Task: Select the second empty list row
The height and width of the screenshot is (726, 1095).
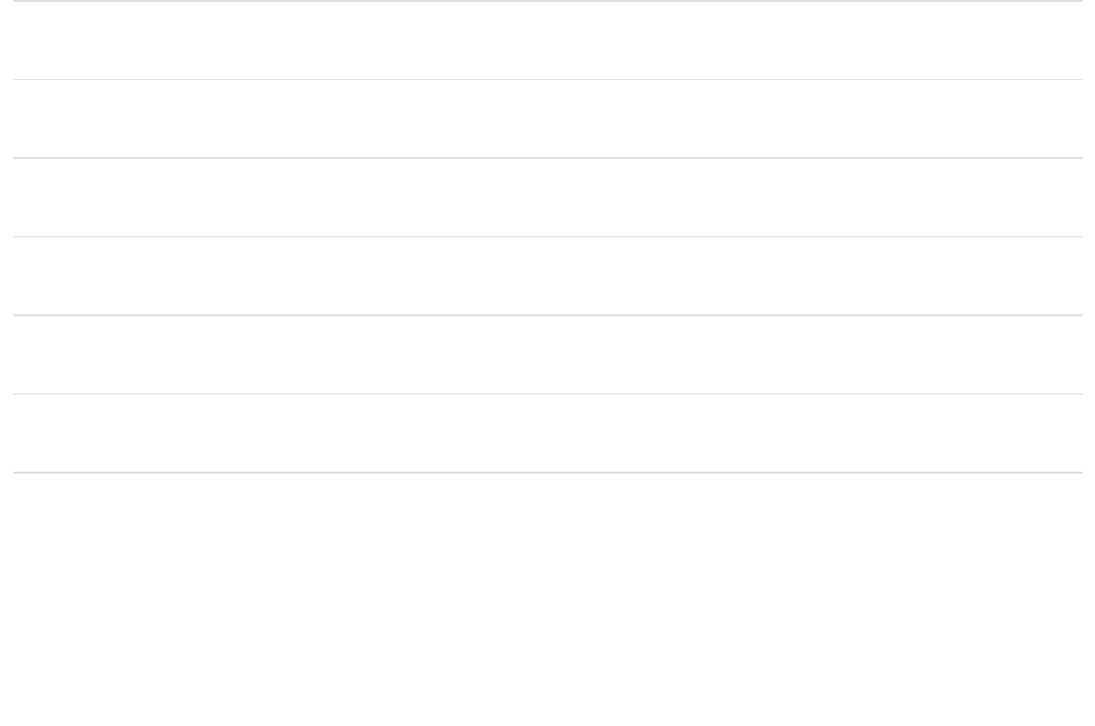Action: (547, 119)
